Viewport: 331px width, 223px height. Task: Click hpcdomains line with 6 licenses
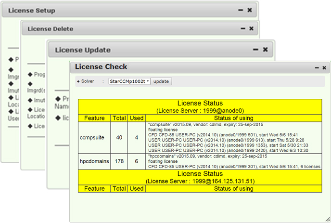(234, 167)
